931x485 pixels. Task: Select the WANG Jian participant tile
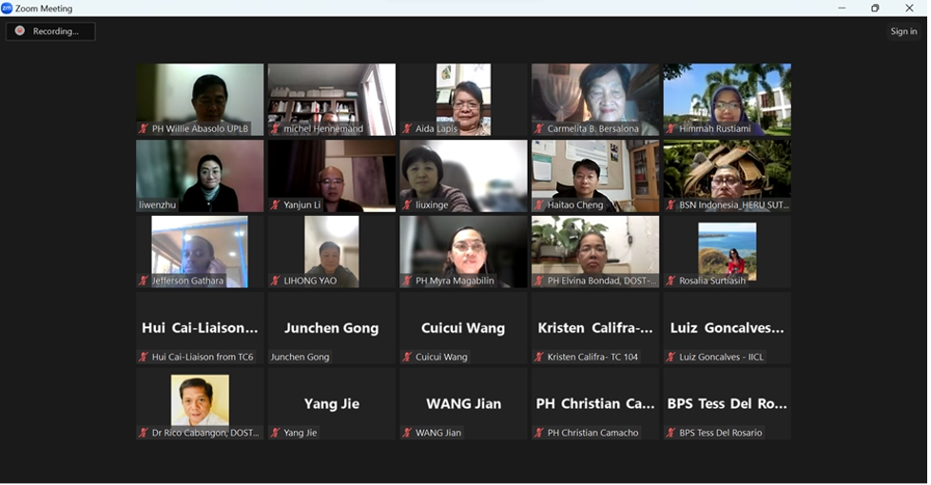coord(464,403)
